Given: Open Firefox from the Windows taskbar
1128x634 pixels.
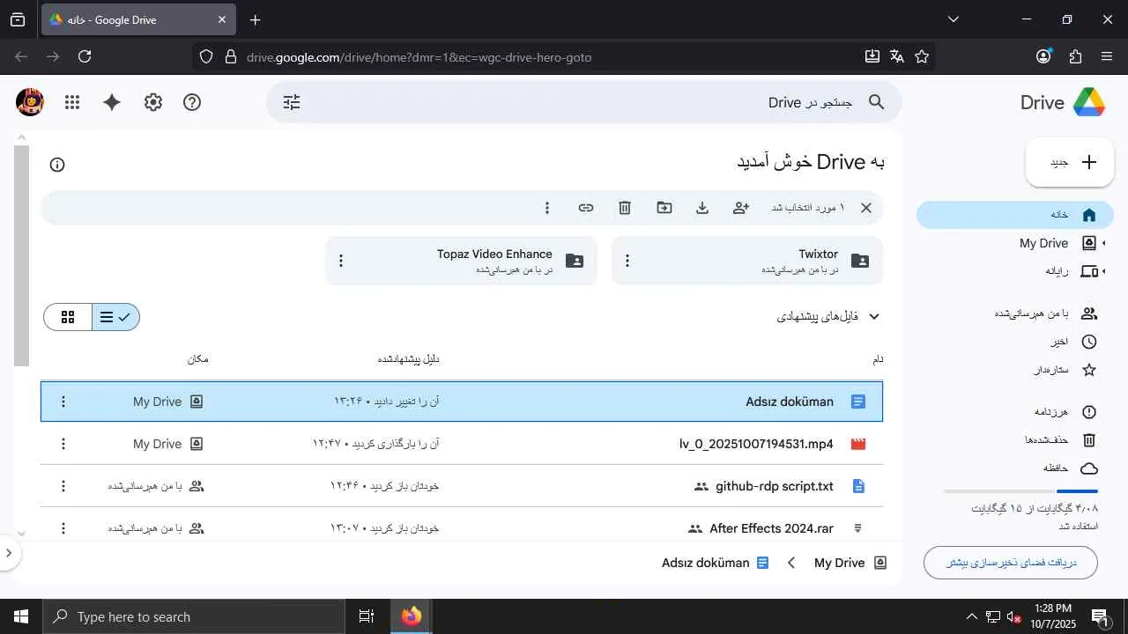Looking at the screenshot, I should pyautogui.click(x=412, y=616).
